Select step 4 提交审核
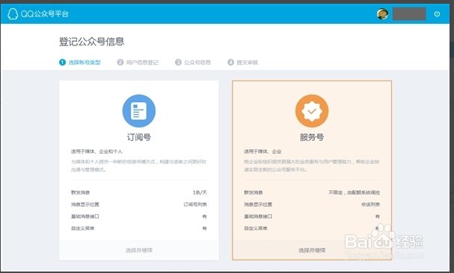The width and height of the screenshot is (454, 273). (x=242, y=63)
